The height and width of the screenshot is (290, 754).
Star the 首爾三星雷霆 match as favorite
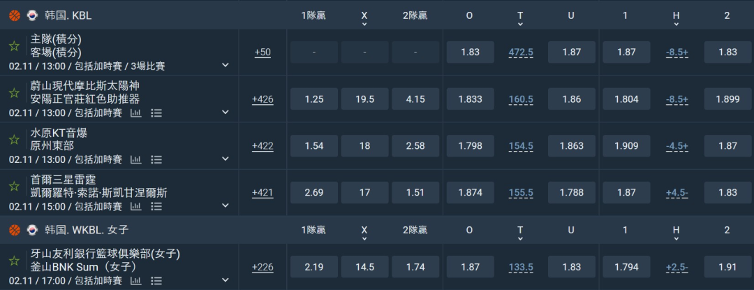pos(14,187)
